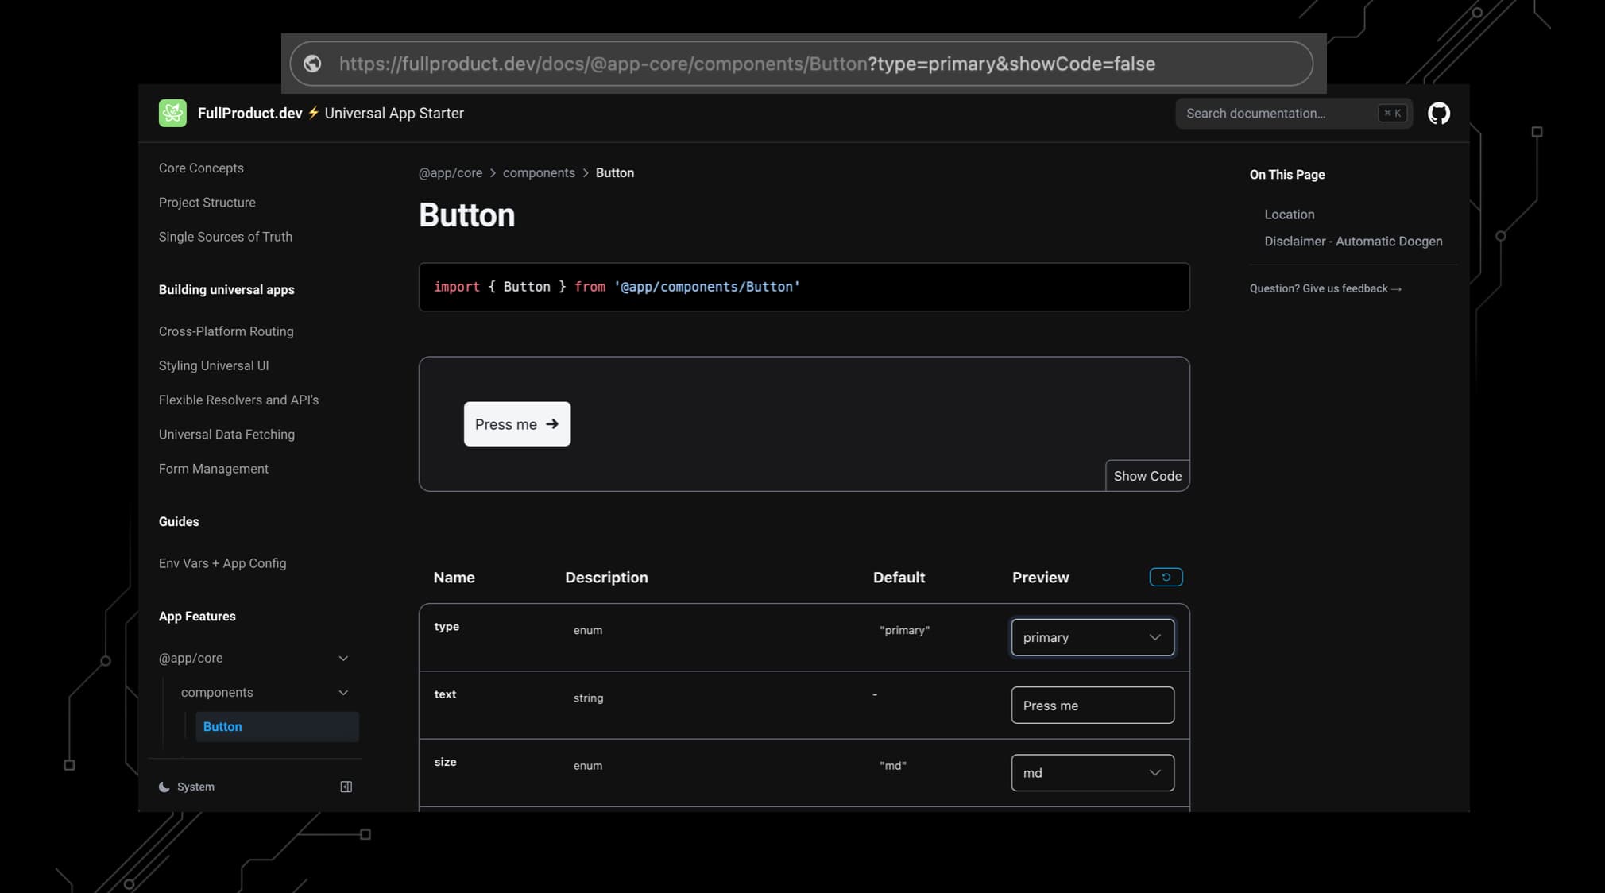1605x893 pixels.
Task: Open Env Vars + App Config guide
Action: (x=222, y=563)
